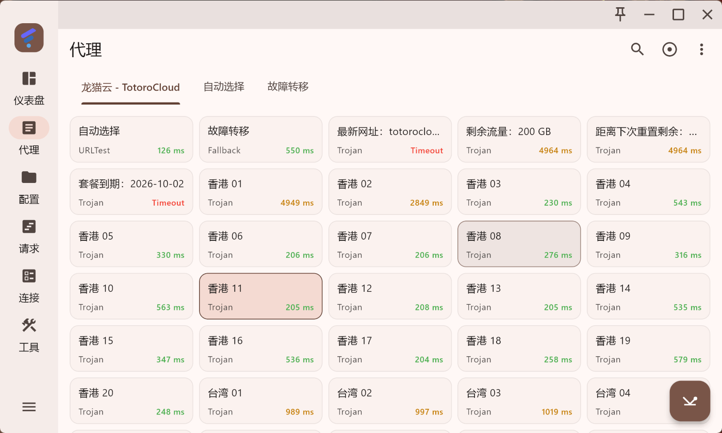The width and height of the screenshot is (722, 433).
Task: Open the Requests (请求) sidebar icon
Action: point(29,227)
